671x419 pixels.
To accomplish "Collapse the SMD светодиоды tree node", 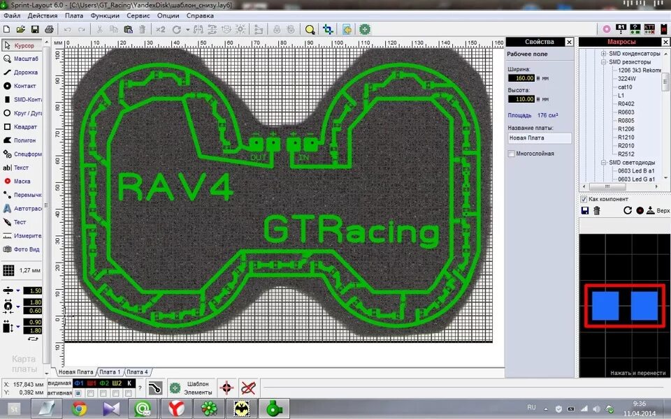I will point(603,163).
